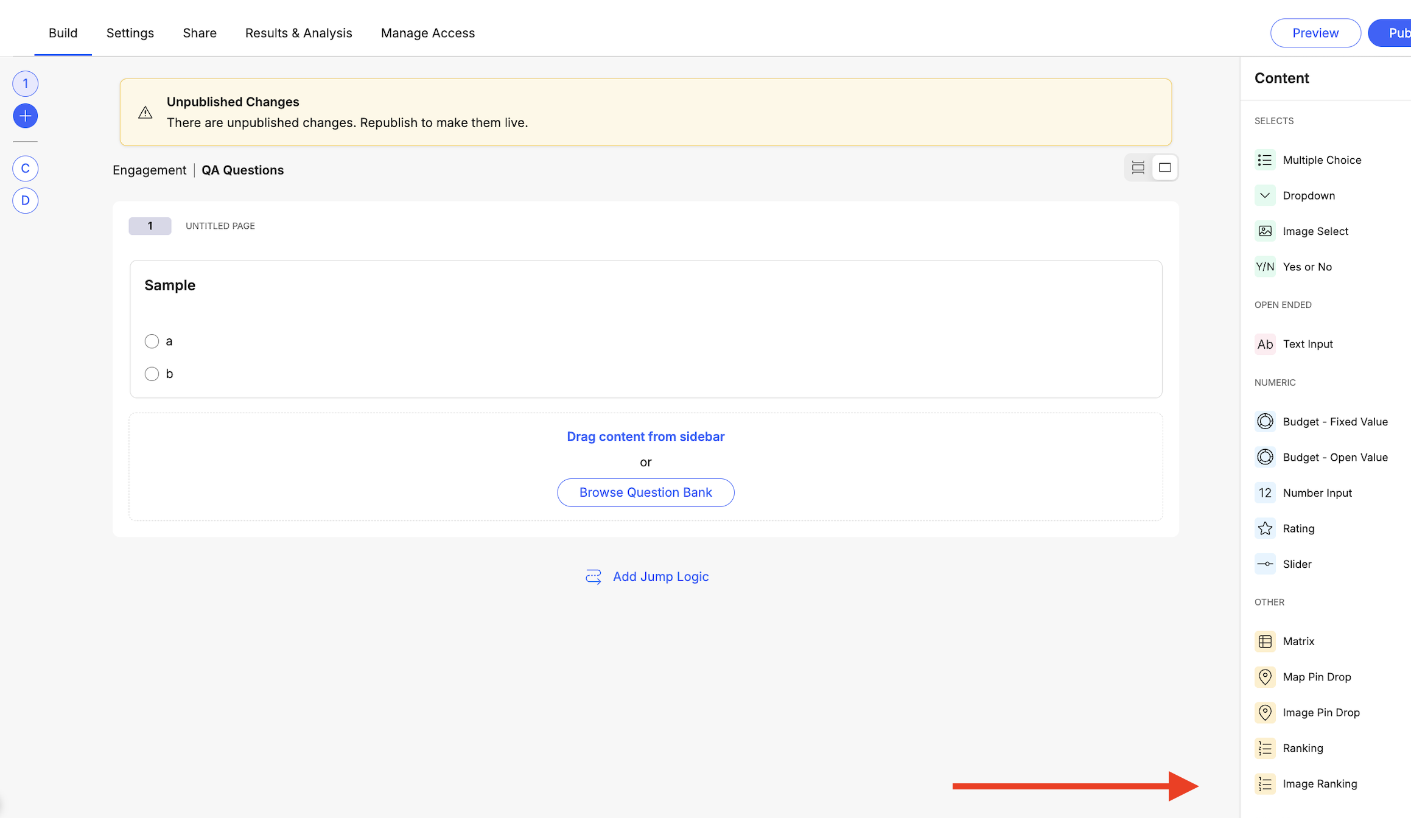
Task: Click the Browse Question Bank button
Action: click(x=645, y=492)
